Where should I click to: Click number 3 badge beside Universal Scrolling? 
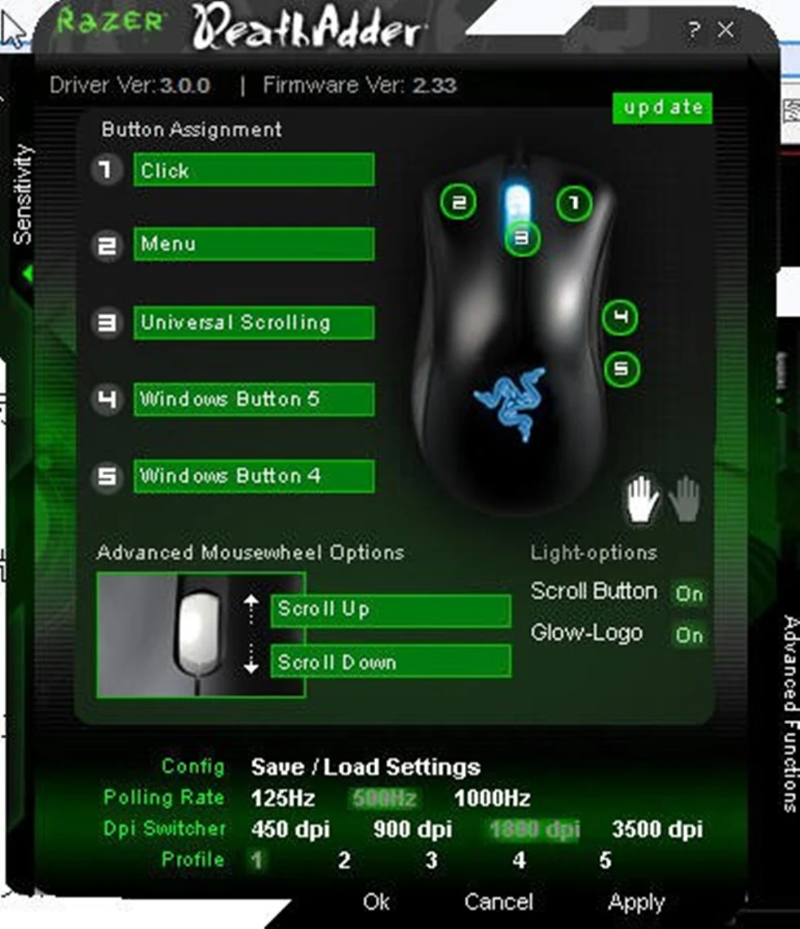(x=107, y=323)
